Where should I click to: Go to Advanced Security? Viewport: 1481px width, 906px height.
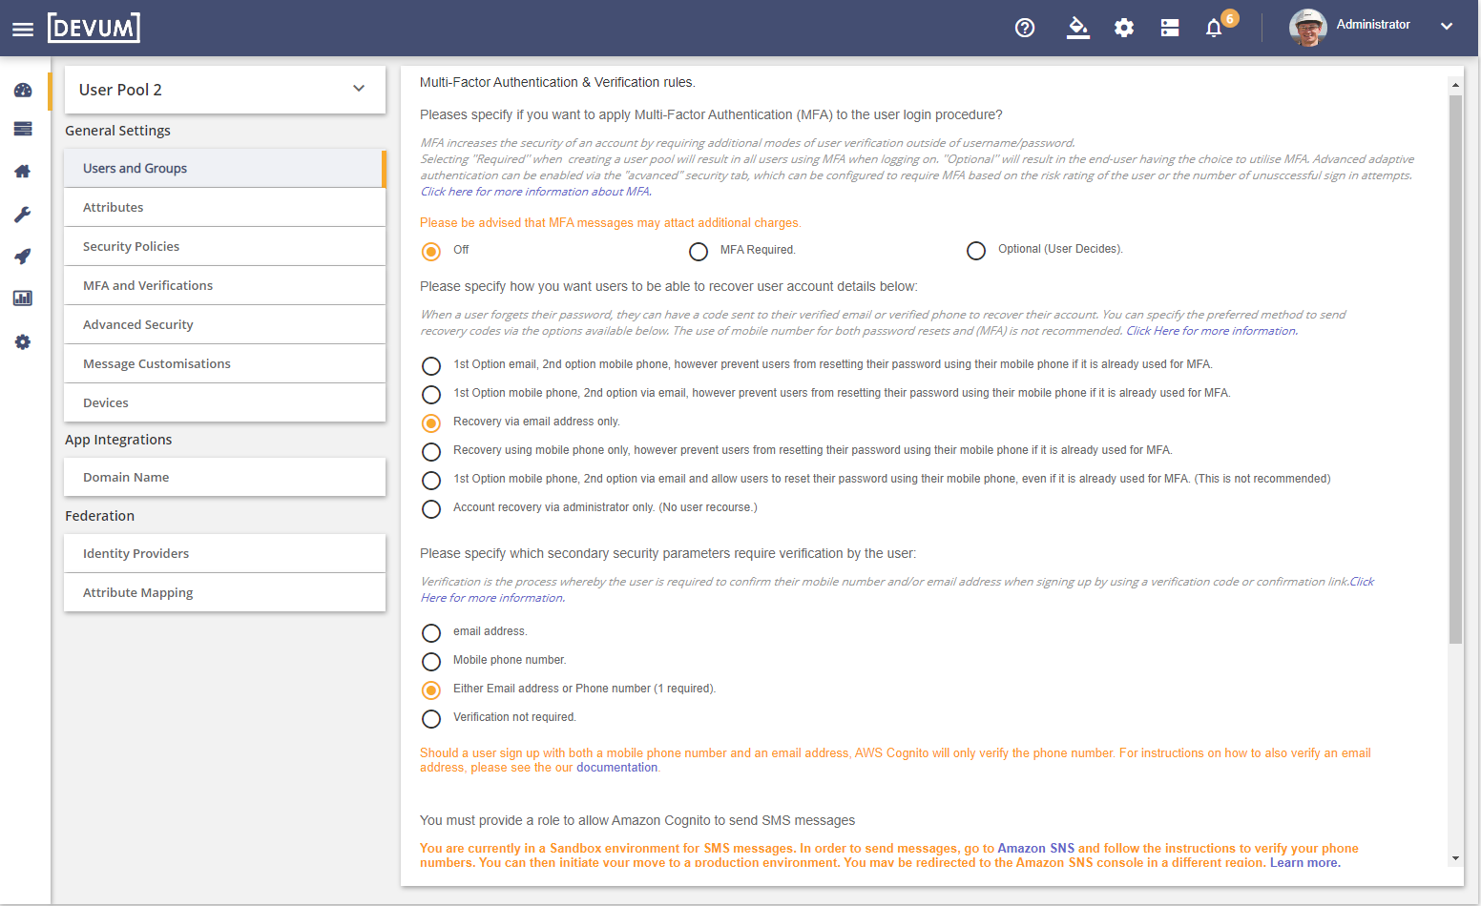(x=225, y=324)
